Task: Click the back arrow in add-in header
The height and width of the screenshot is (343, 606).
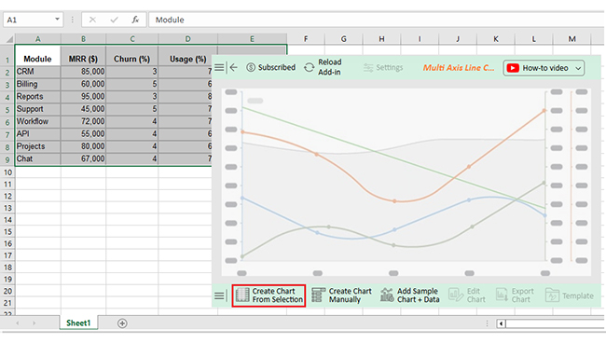Action: [x=233, y=68]
